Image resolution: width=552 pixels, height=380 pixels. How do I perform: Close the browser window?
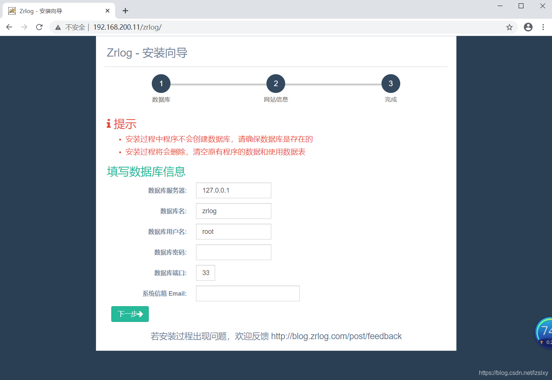coord(542,6)
